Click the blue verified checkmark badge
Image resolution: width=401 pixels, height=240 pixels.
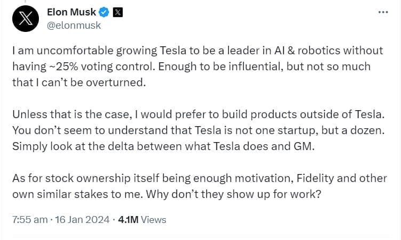point(106,12)
